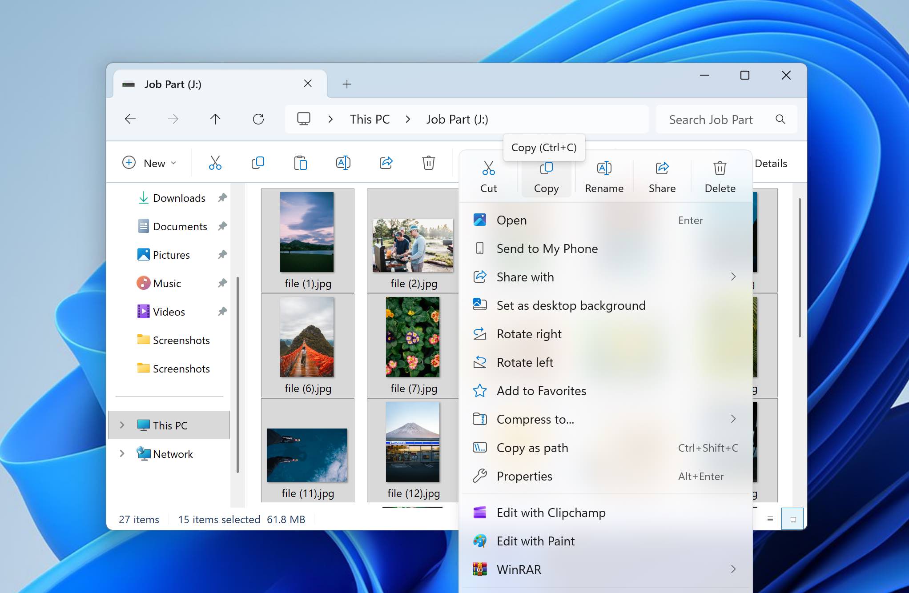Unpin Downloads from Quick Access

[222, 197]
